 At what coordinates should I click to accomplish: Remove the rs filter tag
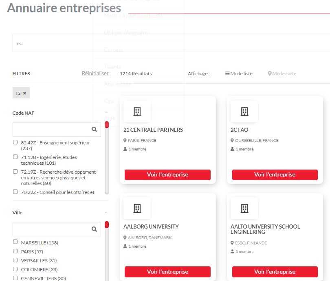tap(24, 93)
